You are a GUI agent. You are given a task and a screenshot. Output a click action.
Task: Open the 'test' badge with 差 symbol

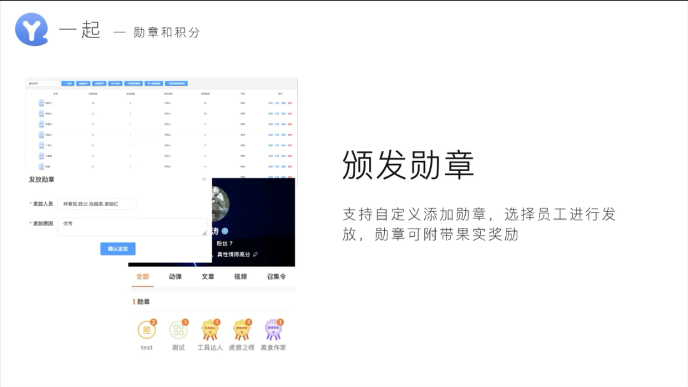pos(147,330)
